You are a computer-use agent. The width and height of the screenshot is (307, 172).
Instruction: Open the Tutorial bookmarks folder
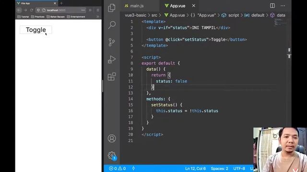click(x=23, y=17)
